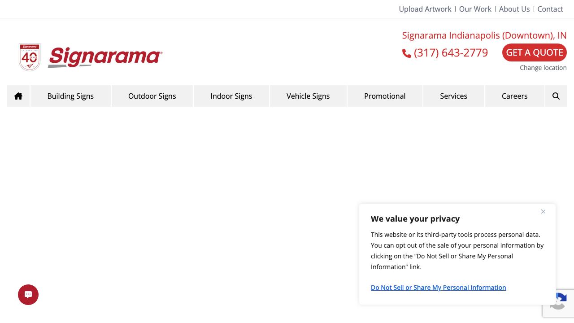
Task: Click the Signarama logo
Action: click(105, 57)
